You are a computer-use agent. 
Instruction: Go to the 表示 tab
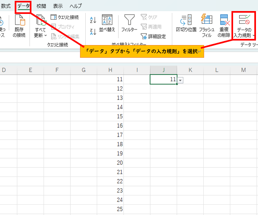(x=58, y=6)
